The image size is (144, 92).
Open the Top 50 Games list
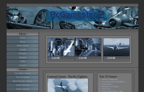(23, 77)
